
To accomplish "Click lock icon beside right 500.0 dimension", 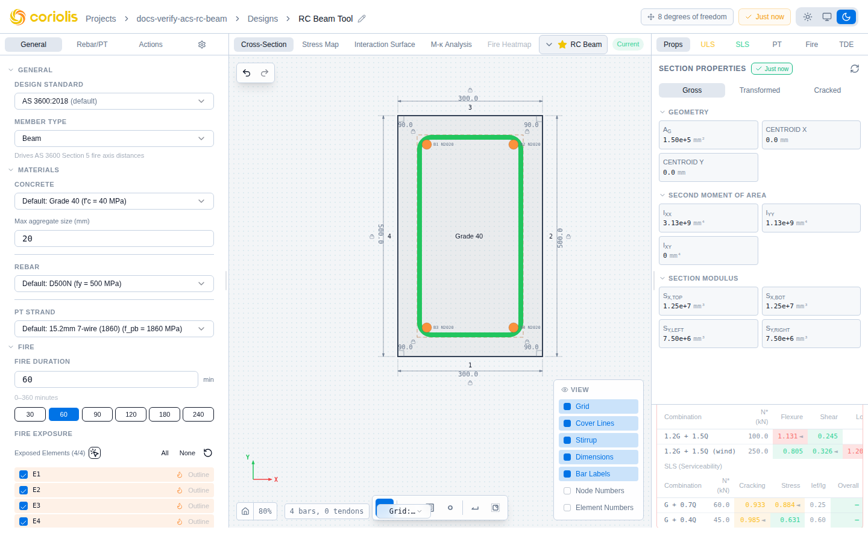I will tap(568, 237).
